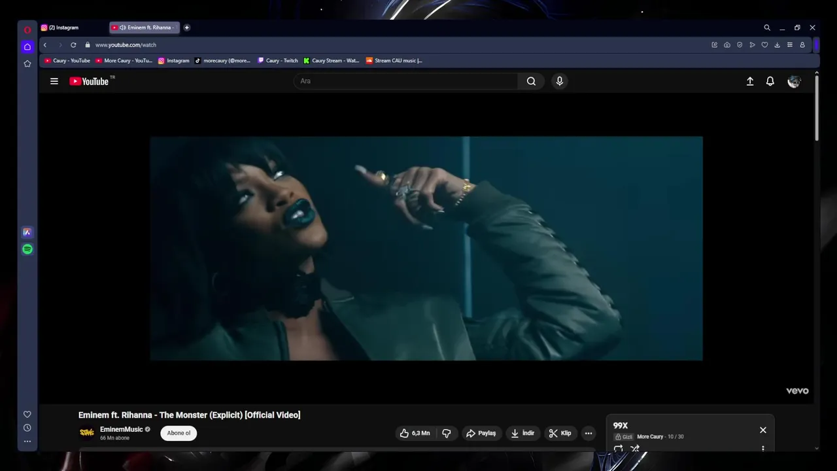Download the video with İndir

522,433
